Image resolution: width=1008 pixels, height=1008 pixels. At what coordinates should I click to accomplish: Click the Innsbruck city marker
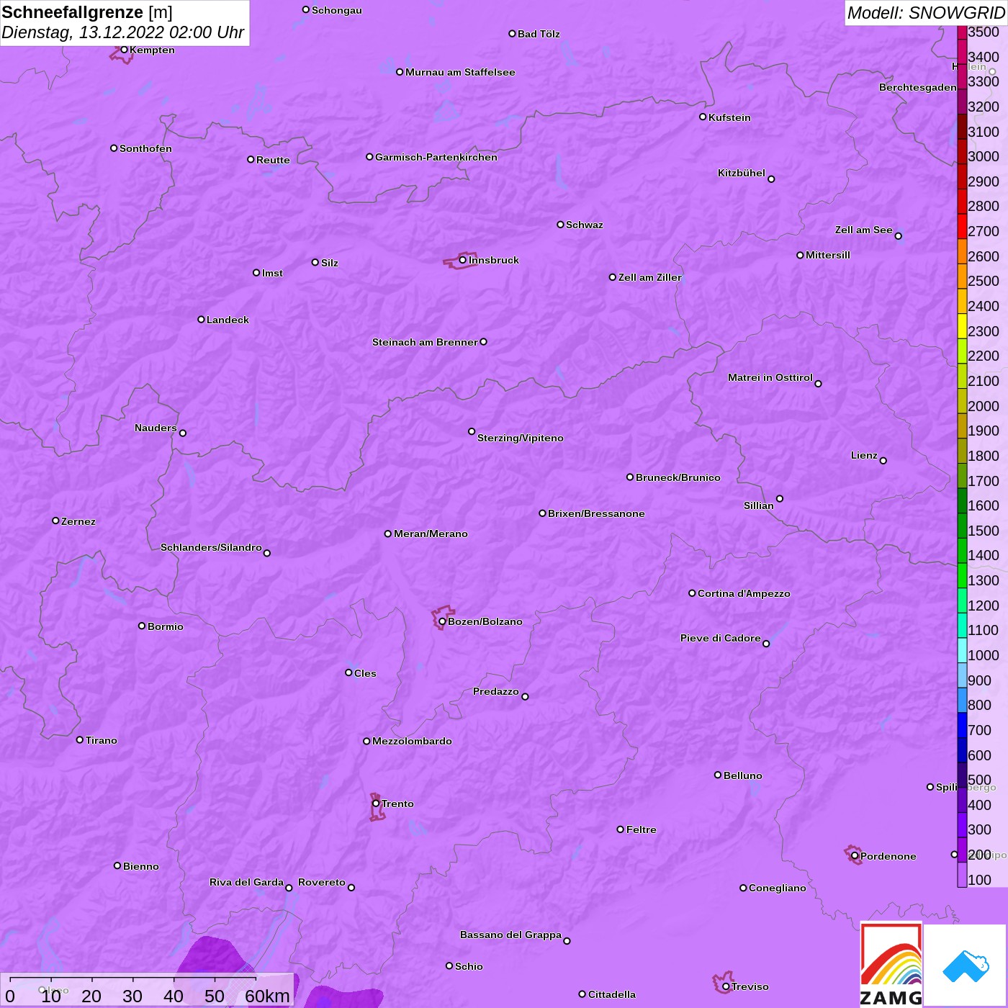462,260
